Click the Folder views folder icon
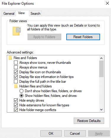111x138 pixels. (x=17, y=31)
